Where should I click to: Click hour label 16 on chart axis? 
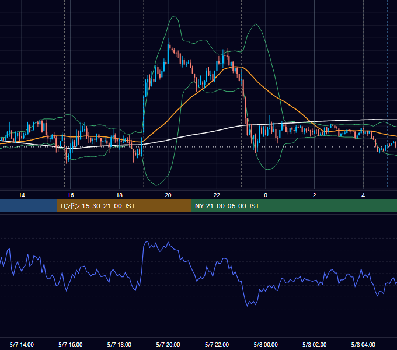click(x=71, y=195)
